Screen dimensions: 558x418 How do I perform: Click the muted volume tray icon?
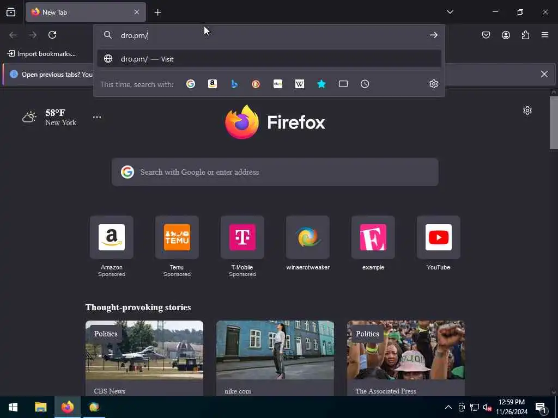[487, 407]
